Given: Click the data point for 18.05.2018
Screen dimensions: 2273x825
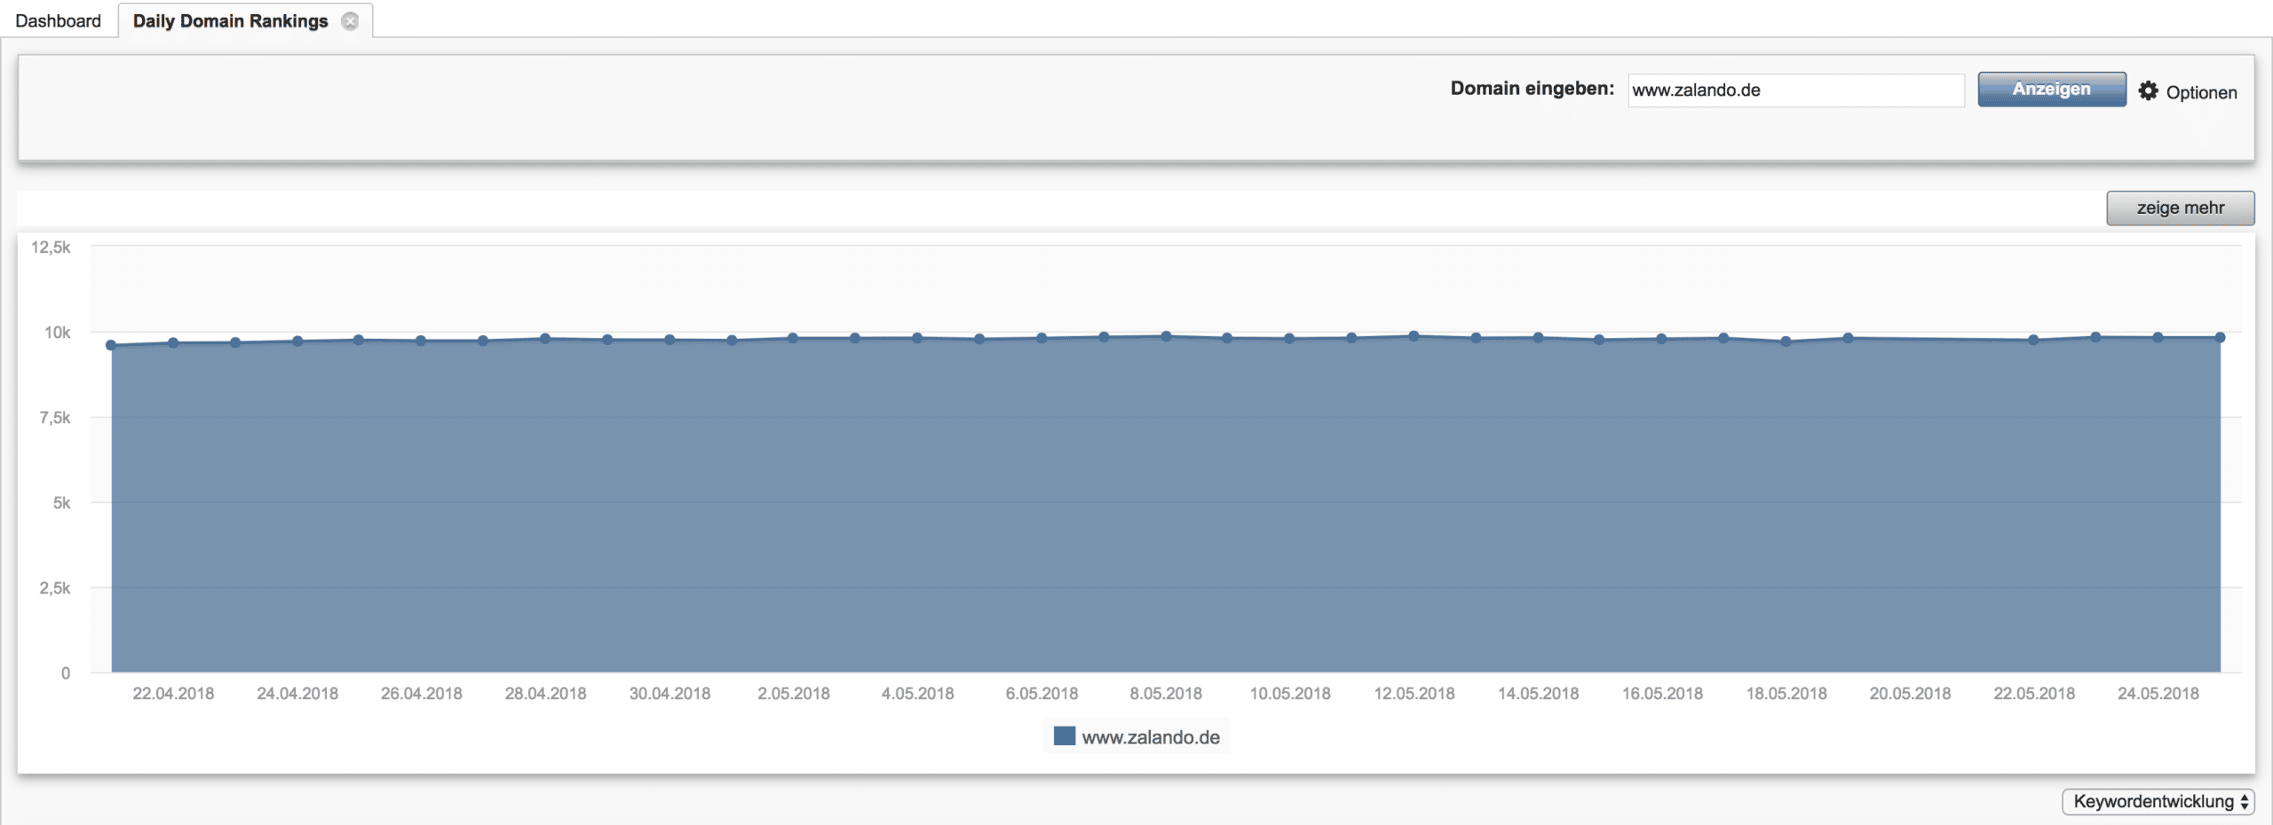Looking at the screenshot, I should (1786, 341).
